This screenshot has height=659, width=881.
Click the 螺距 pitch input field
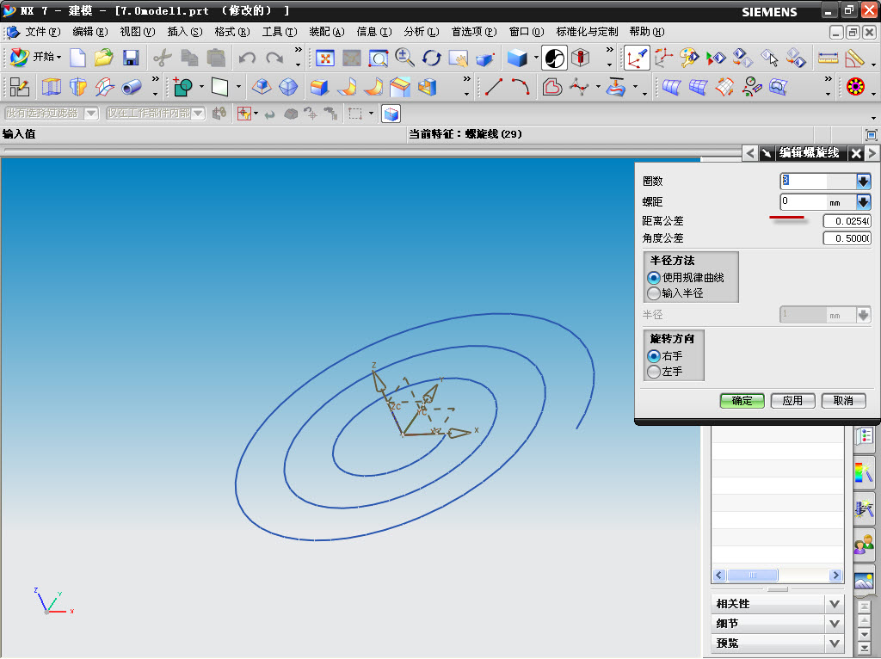point(818,201)
